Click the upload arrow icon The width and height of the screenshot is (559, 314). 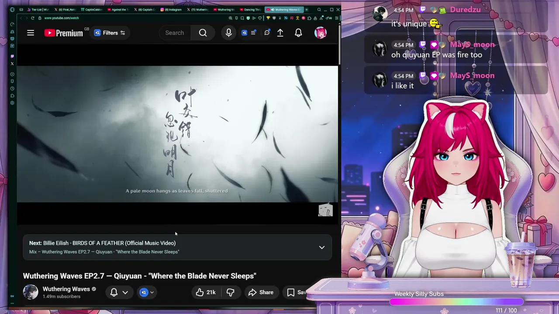280,33
